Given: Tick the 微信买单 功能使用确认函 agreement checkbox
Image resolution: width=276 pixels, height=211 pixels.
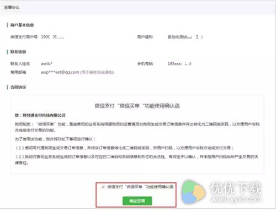Looking at the screenshot, I should [x=103, y=187].
